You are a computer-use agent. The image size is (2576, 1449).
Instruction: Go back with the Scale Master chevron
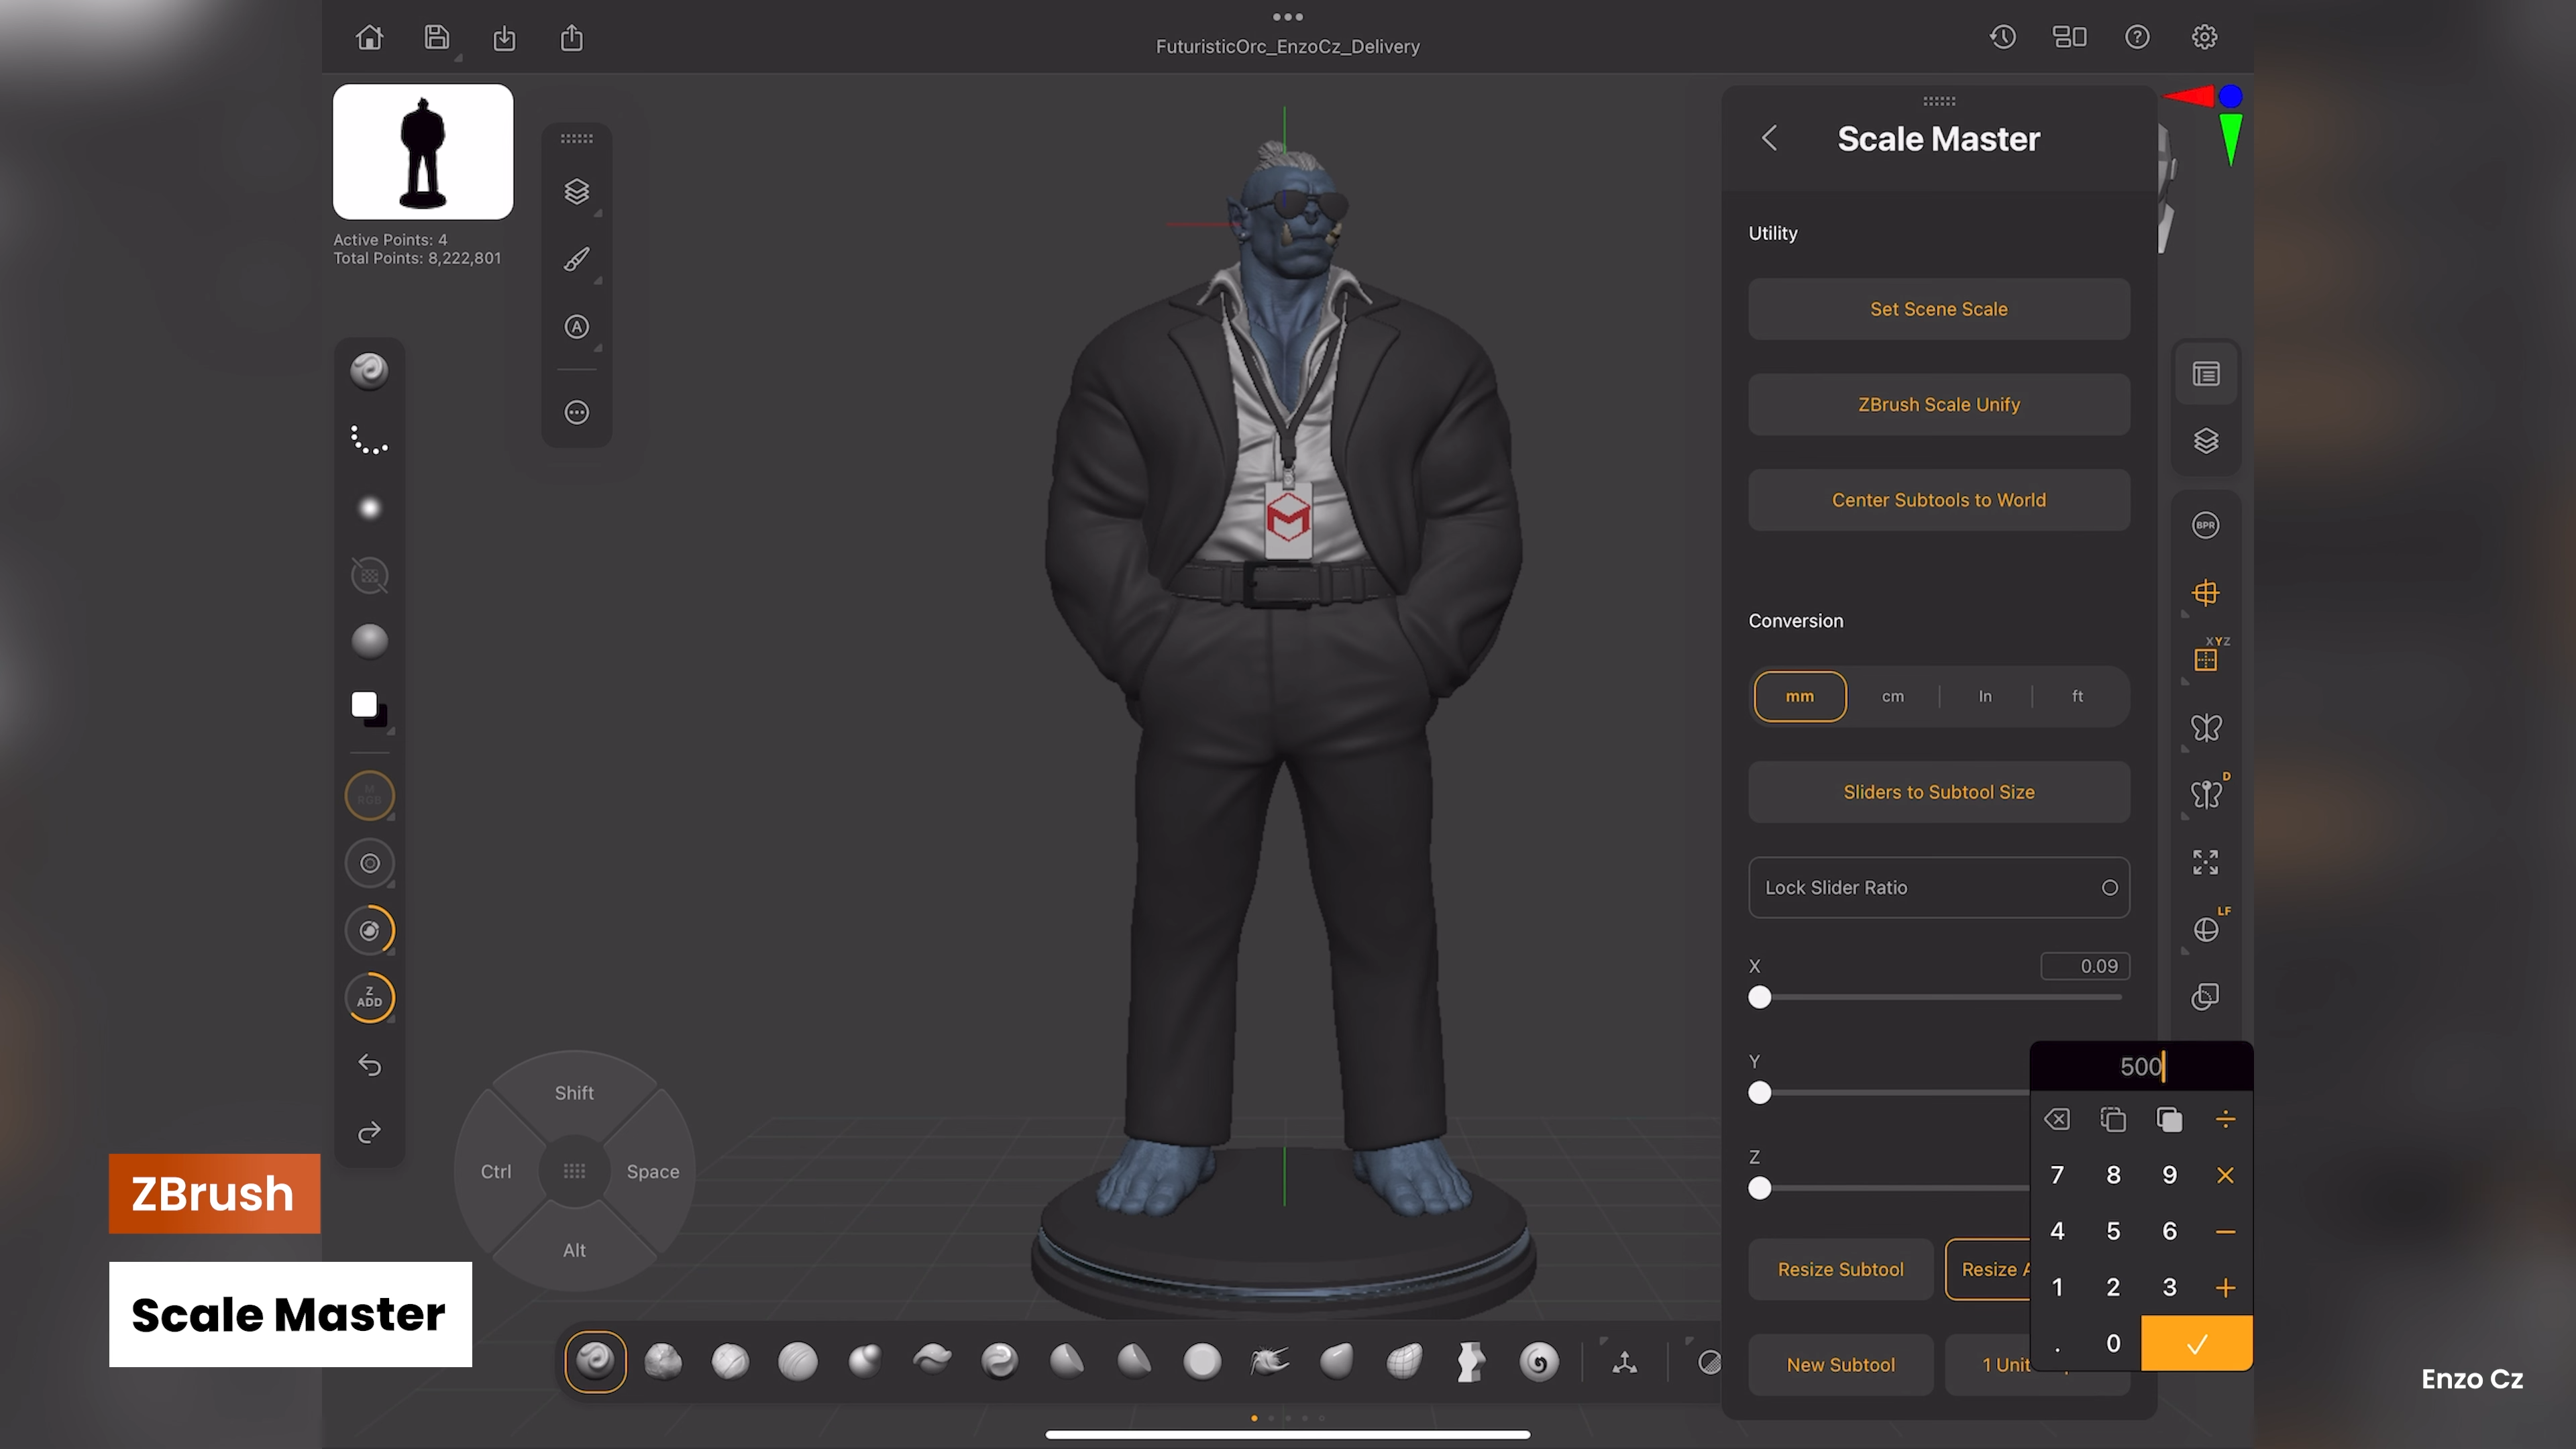click(1769, 138)
